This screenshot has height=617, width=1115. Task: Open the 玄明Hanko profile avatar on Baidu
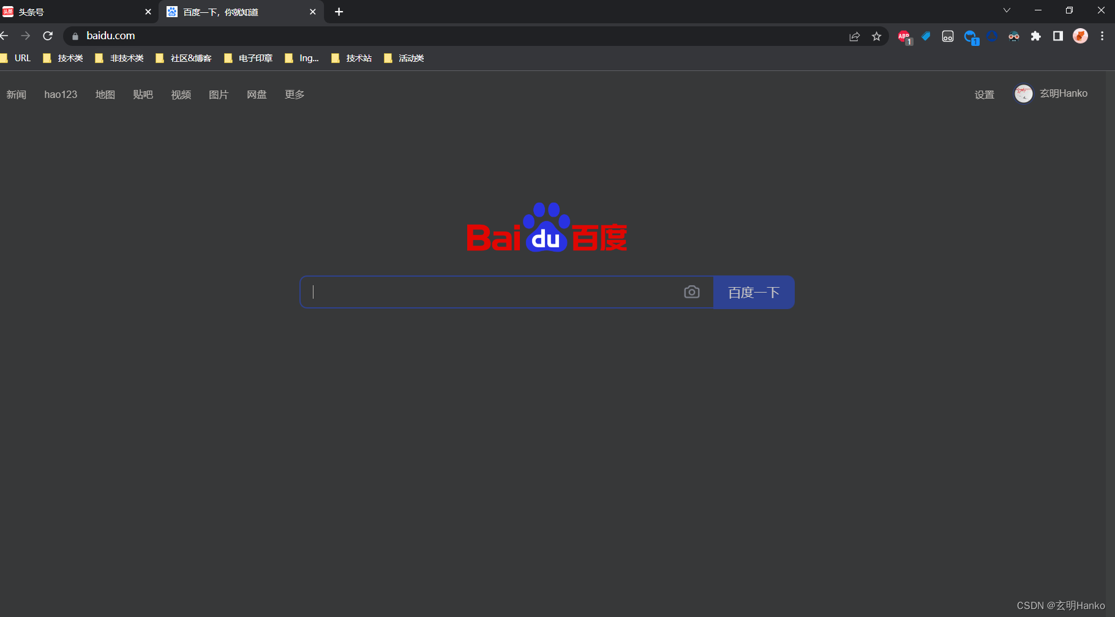(x=1024, y=94)
